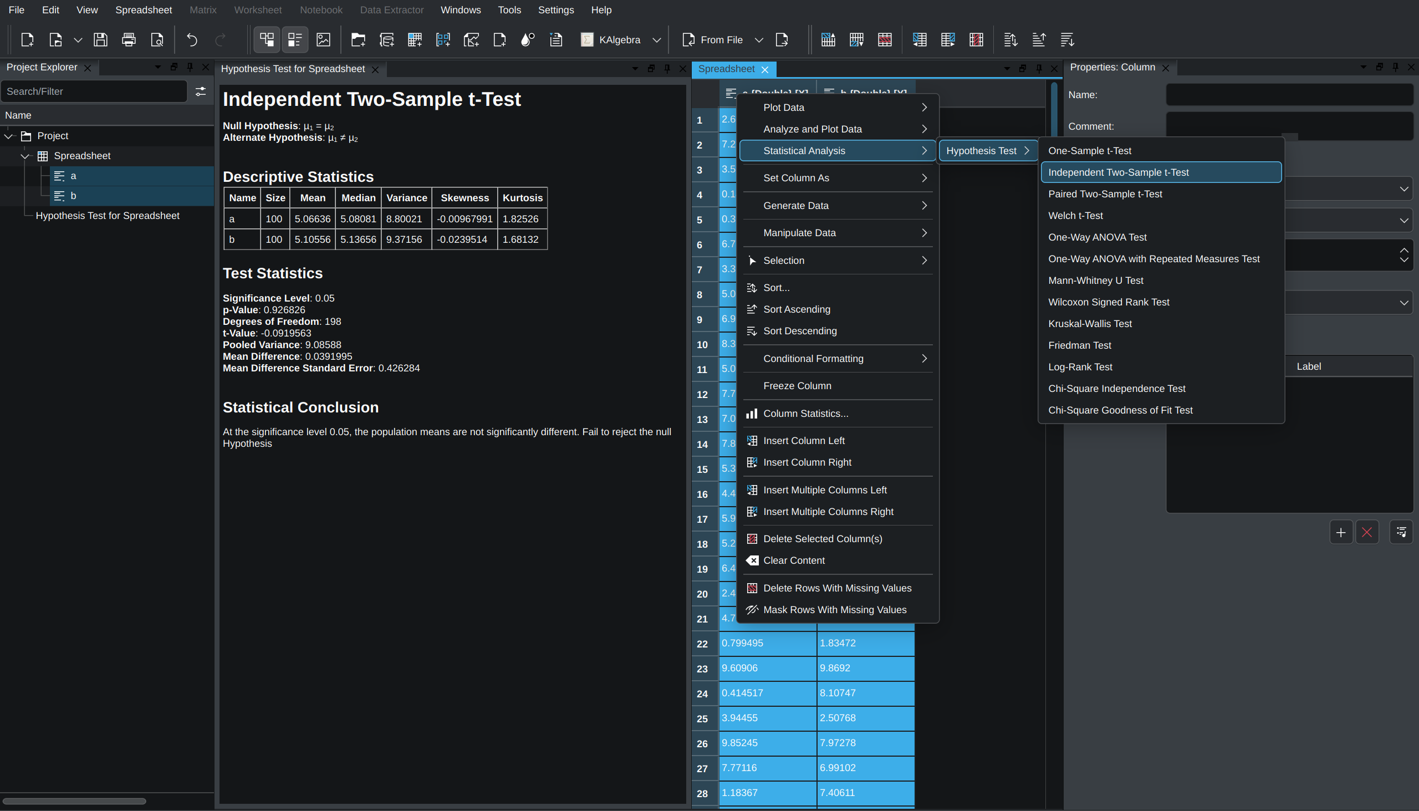
Task: Open the From File dropdown arrow
Action: (758, 40)
